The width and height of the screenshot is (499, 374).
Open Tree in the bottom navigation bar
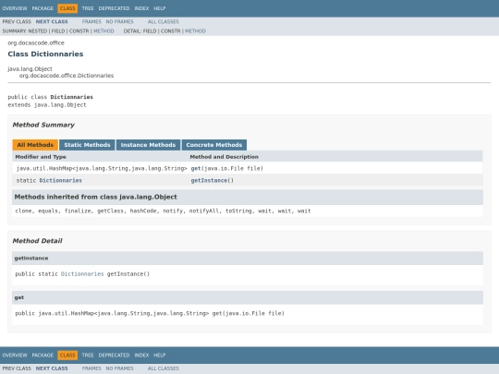(x=88, y=356)
